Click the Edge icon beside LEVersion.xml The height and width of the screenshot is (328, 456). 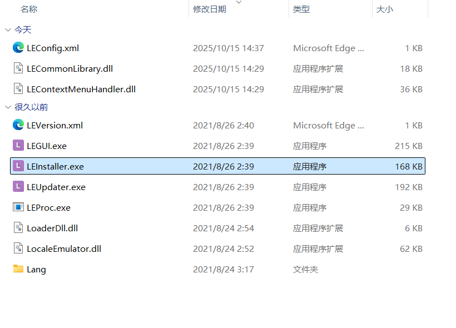tap(18, 125)
